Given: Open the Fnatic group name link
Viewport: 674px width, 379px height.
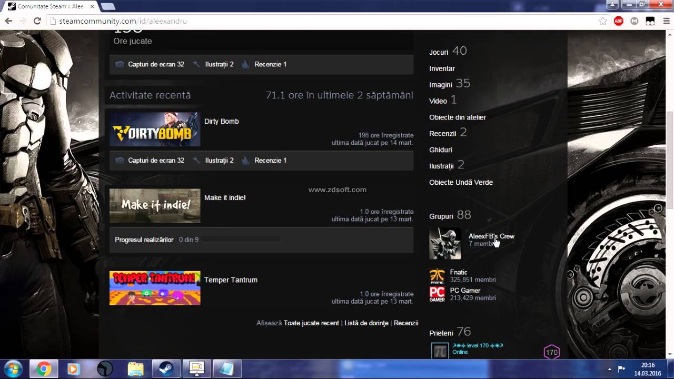Looking at the screenshot, I should [459, 272].
